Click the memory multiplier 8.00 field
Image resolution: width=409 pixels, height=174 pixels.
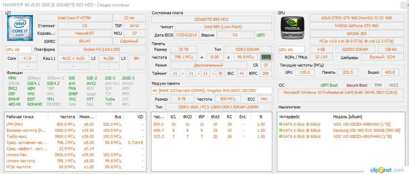point(215,57)
